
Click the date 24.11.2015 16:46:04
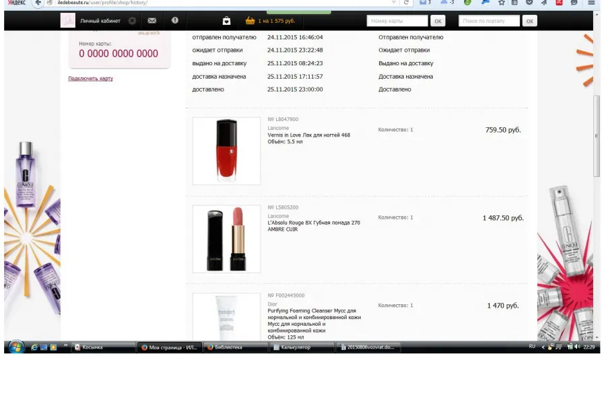295,38
